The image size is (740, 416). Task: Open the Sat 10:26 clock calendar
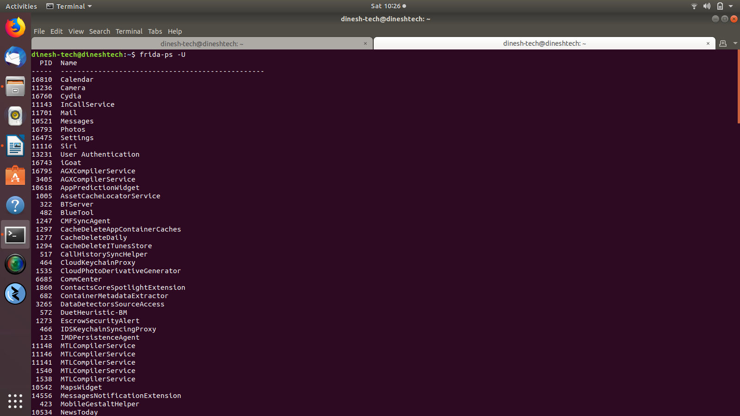pyautogui.click(x=388, y=6)
